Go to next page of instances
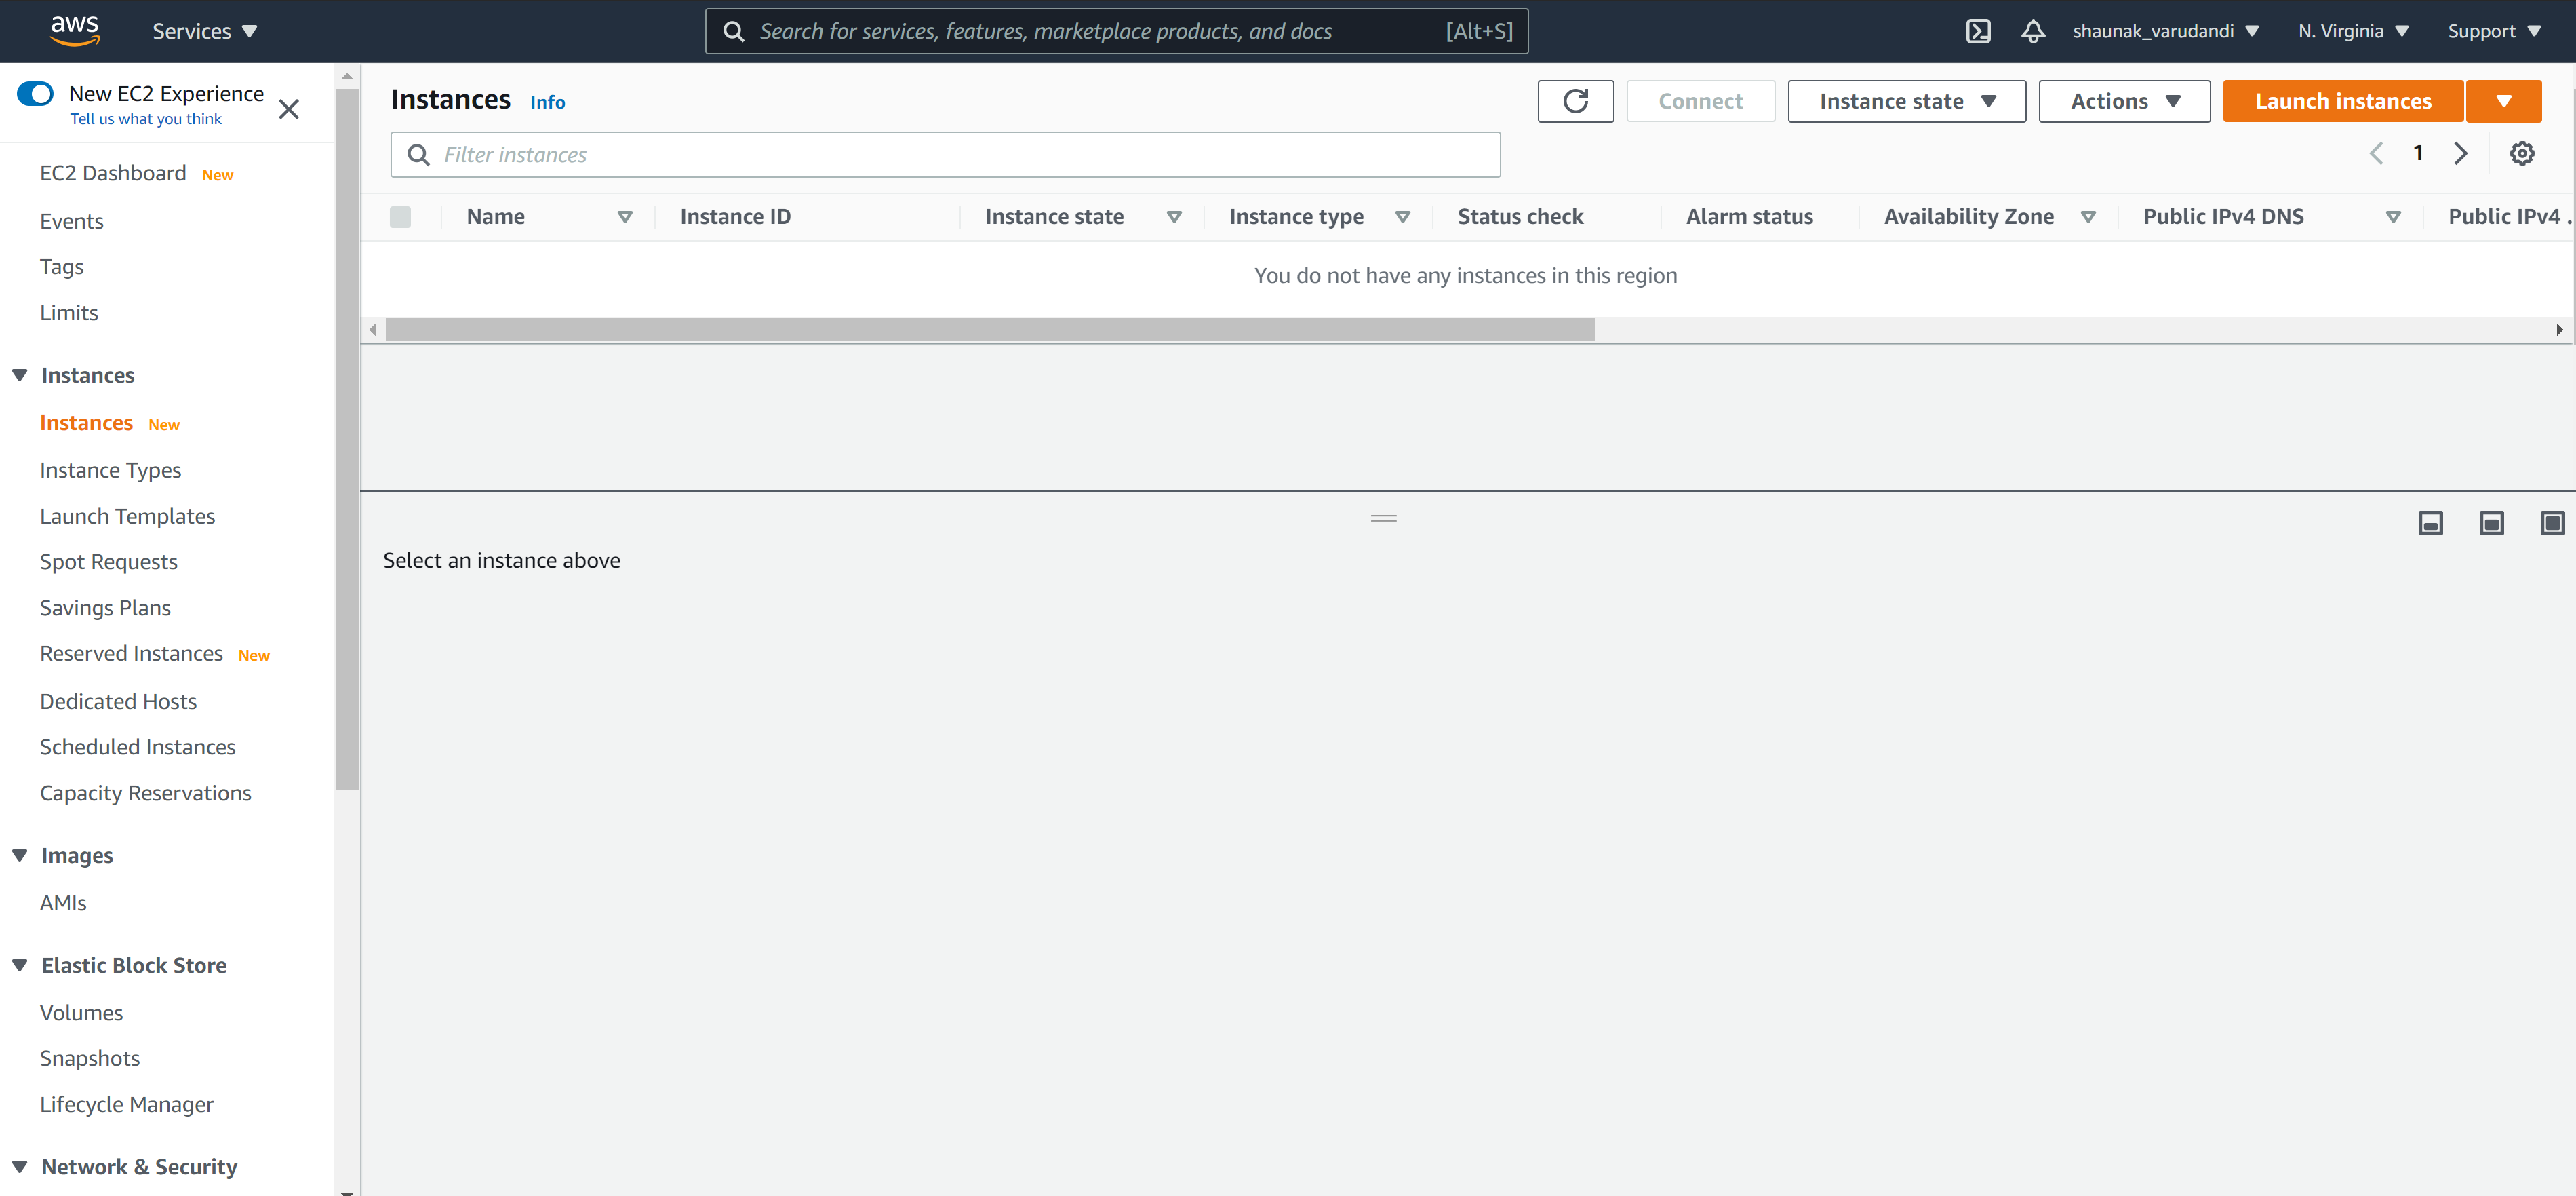Screen dimensions: 2576x1196 coord(2460,153)
